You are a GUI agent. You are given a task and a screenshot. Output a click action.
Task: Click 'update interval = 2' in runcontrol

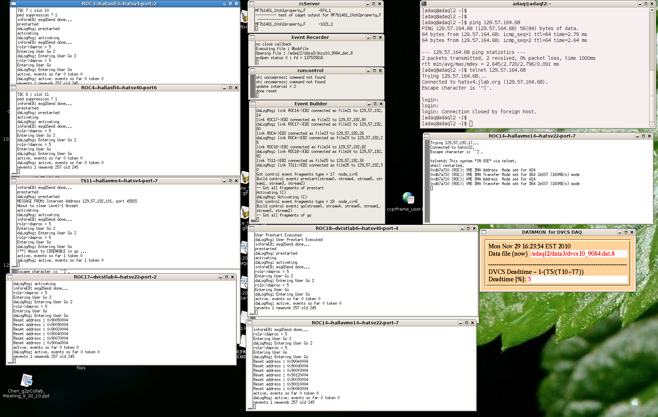(x=276, y=86)
